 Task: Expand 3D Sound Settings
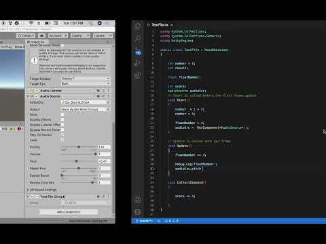click(28, 190)
